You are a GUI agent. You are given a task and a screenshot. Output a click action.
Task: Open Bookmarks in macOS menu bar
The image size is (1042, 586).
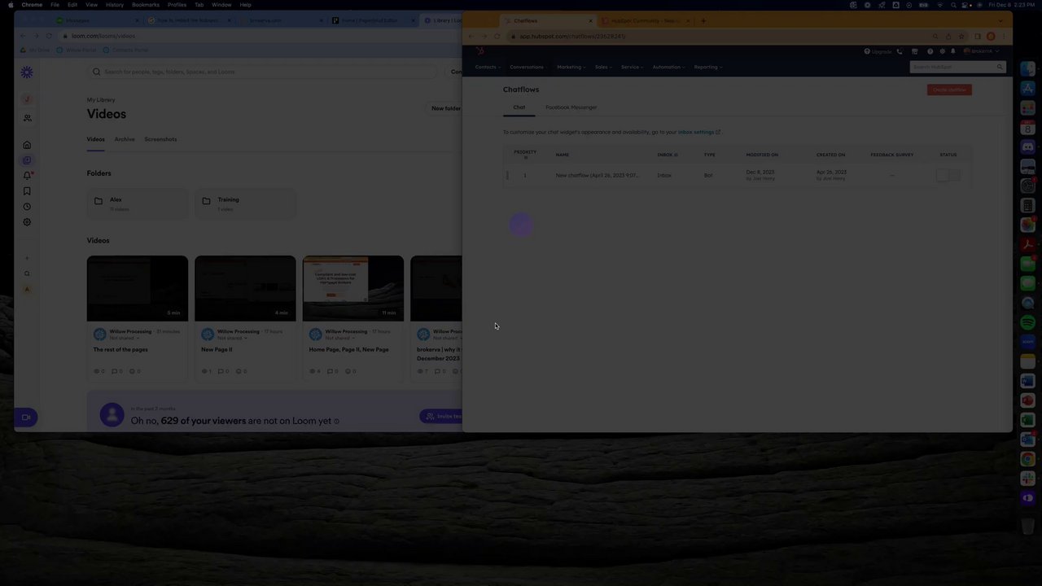146,5
